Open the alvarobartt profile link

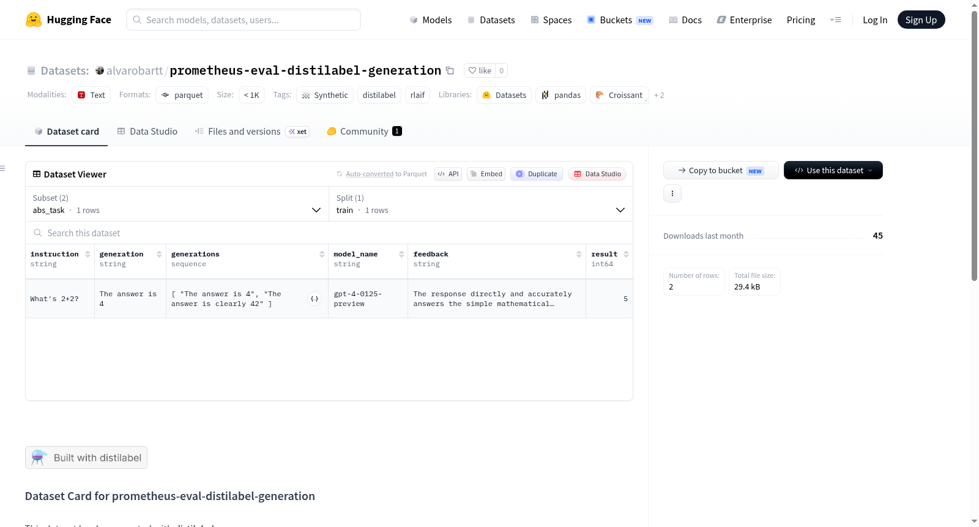(x=135, y=70)
